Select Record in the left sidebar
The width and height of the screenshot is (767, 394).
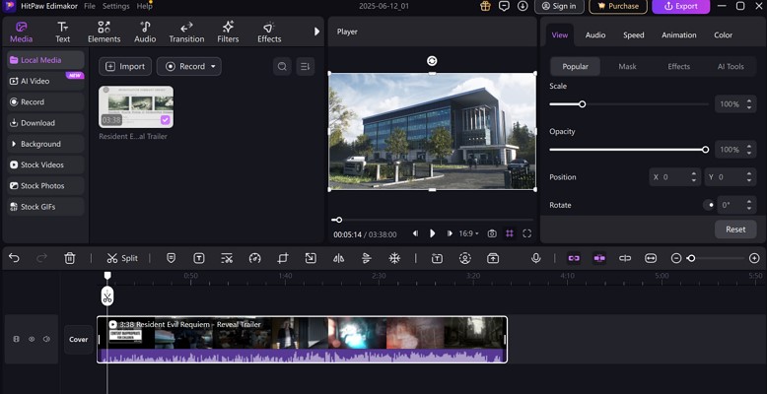coord(45,102)
